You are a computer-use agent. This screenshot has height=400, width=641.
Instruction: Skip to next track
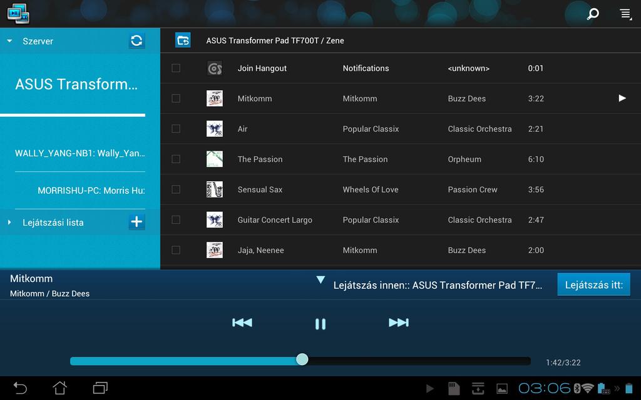[x=399, y=323]
